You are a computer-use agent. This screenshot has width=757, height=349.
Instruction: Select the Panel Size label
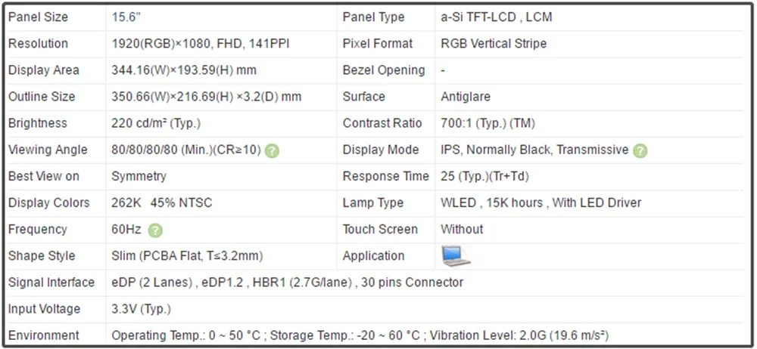click(x=38, y=17)
